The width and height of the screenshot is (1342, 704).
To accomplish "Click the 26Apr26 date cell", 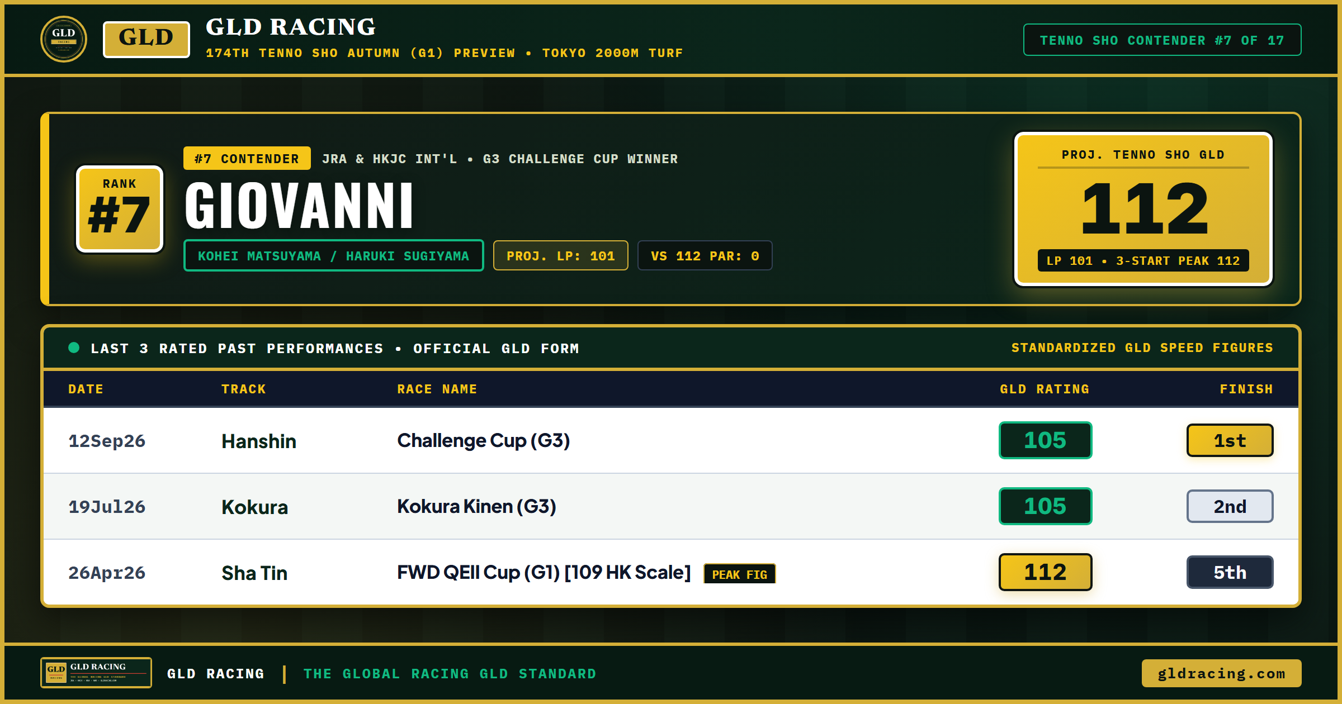I will (107, 573).
